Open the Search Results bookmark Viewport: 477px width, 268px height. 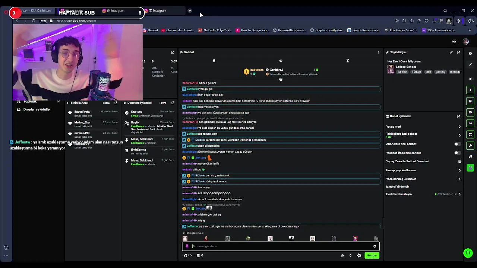point(364,30)
